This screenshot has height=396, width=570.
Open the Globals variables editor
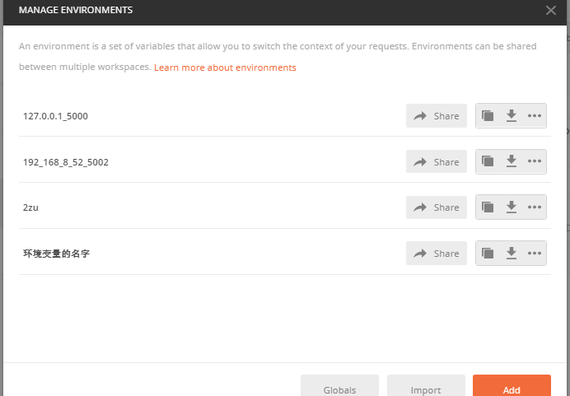click(x=339, y=386)
